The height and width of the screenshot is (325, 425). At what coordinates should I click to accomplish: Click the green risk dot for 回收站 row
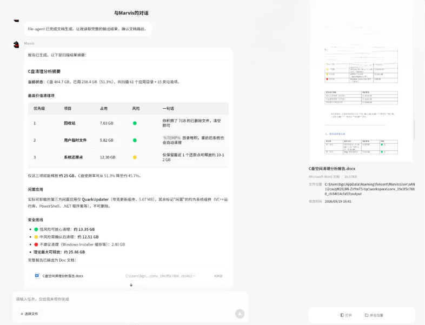[x=135, y=123]
